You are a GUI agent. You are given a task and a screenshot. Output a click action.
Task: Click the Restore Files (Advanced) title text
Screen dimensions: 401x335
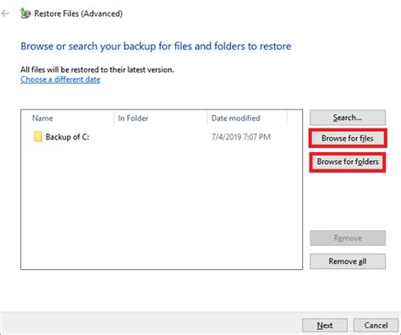click(79, 14)
